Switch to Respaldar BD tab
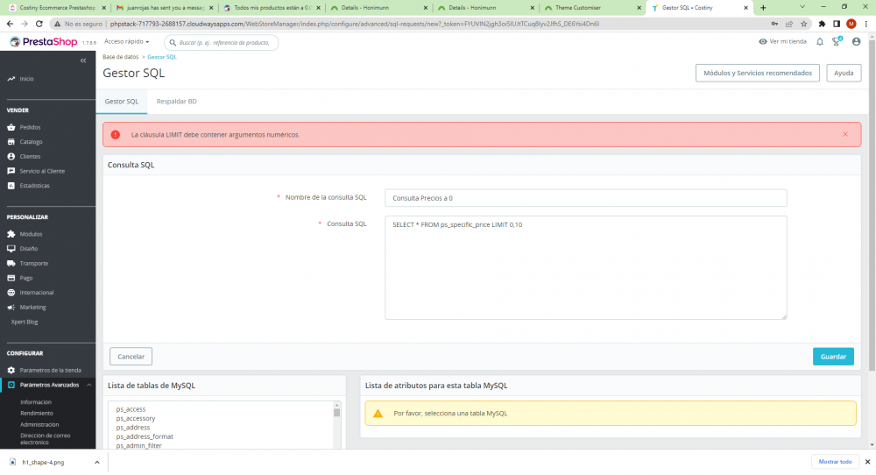The height and width of the screenshot is (475, 876). pyautogui.click(x=177, y=102)
